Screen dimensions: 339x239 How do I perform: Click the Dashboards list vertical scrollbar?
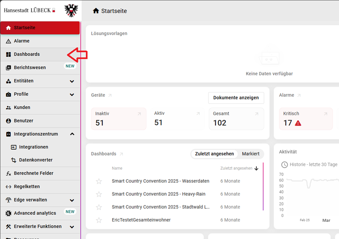263,186
